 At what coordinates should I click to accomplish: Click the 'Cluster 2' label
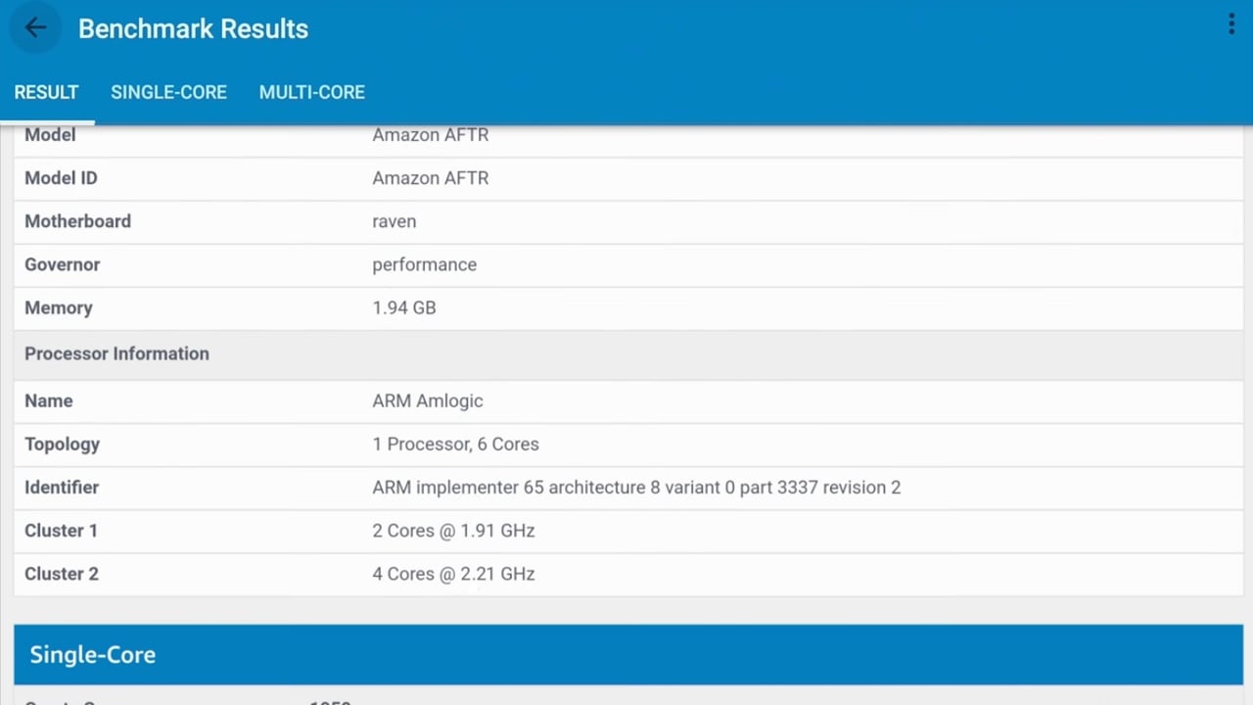tap(62, 573)
